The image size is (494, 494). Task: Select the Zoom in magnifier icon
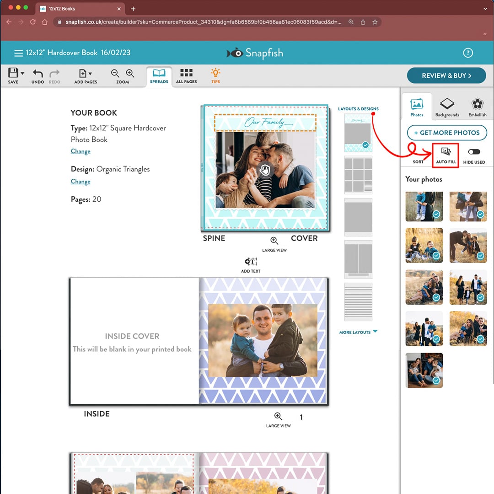(130, 74)
